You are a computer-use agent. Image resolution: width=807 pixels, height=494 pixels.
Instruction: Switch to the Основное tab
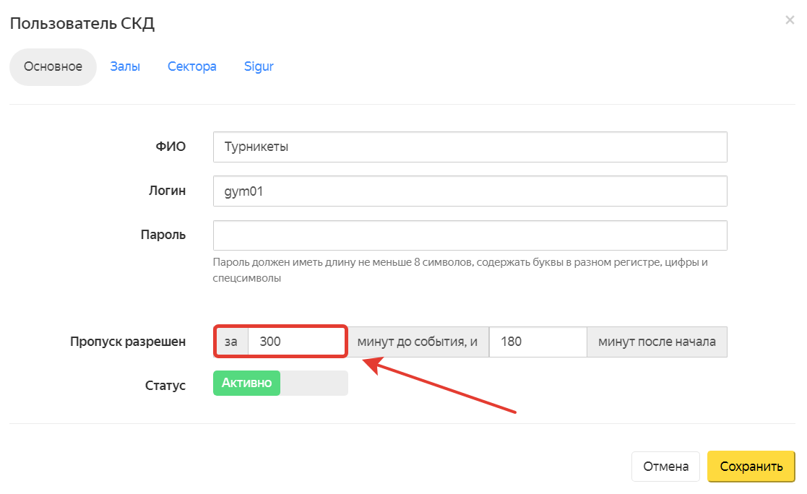point(53,66)
